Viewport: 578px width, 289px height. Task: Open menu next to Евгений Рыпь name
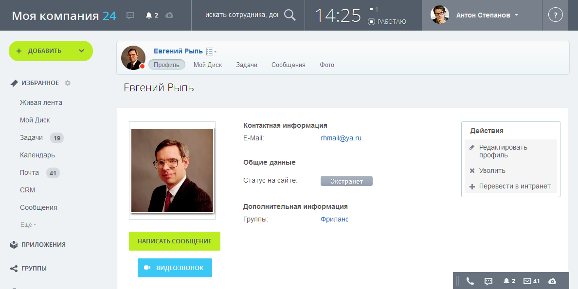click(x=211, y=51)
